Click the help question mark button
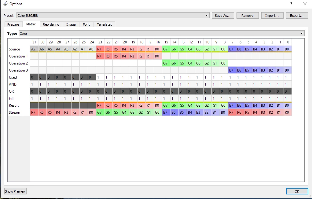 click(x=291, y=4)
